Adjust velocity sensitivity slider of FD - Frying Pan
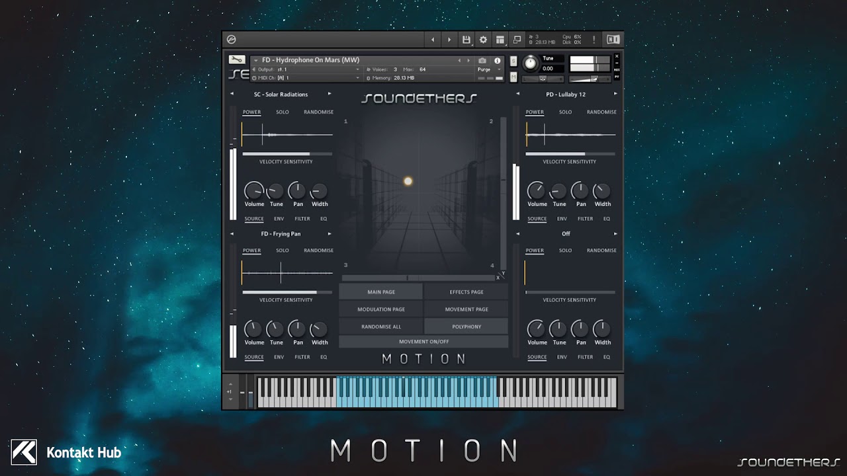The width and height of the screenshot is (847, 476). tap(287, 292)
